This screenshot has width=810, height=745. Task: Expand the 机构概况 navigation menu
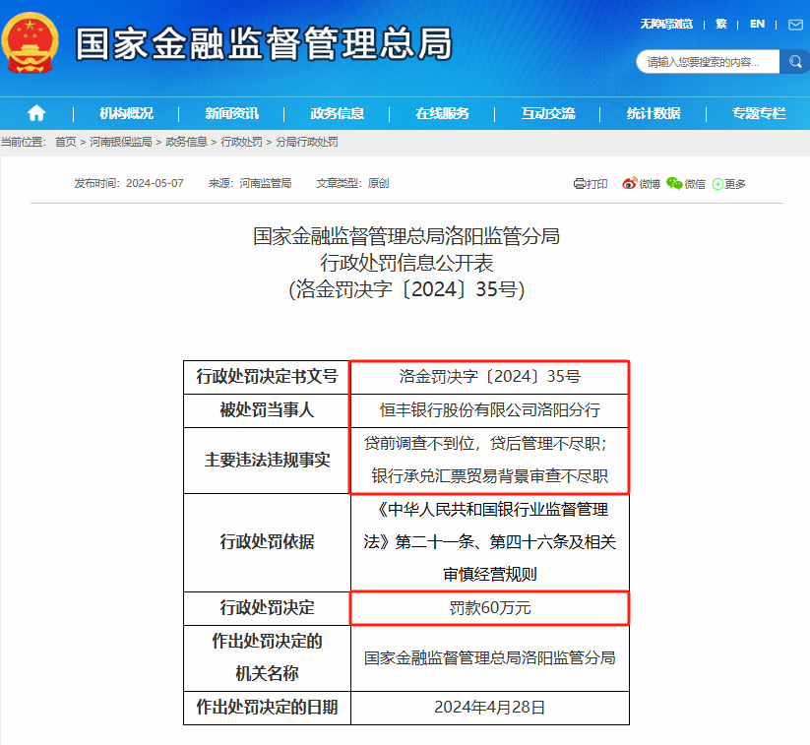(126, 113)
